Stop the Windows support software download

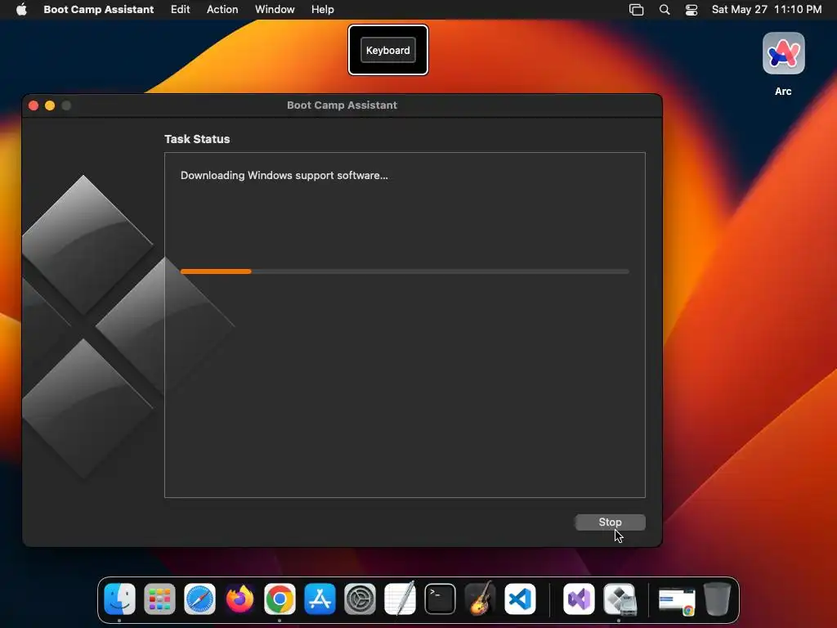pyautogui.click(x=610, y=523)
